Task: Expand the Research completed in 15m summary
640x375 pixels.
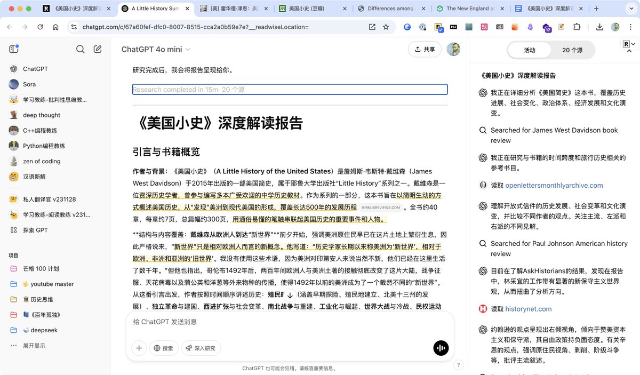Action: click(290, 90)
